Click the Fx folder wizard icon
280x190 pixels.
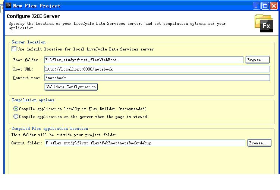[x=264, y=23]
